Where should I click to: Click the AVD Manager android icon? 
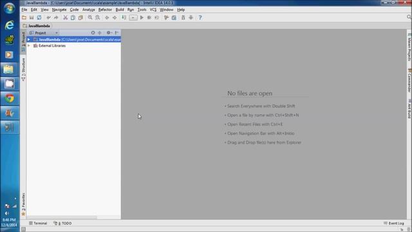191,17
